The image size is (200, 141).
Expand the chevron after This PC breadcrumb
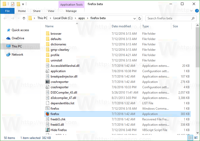51,18
